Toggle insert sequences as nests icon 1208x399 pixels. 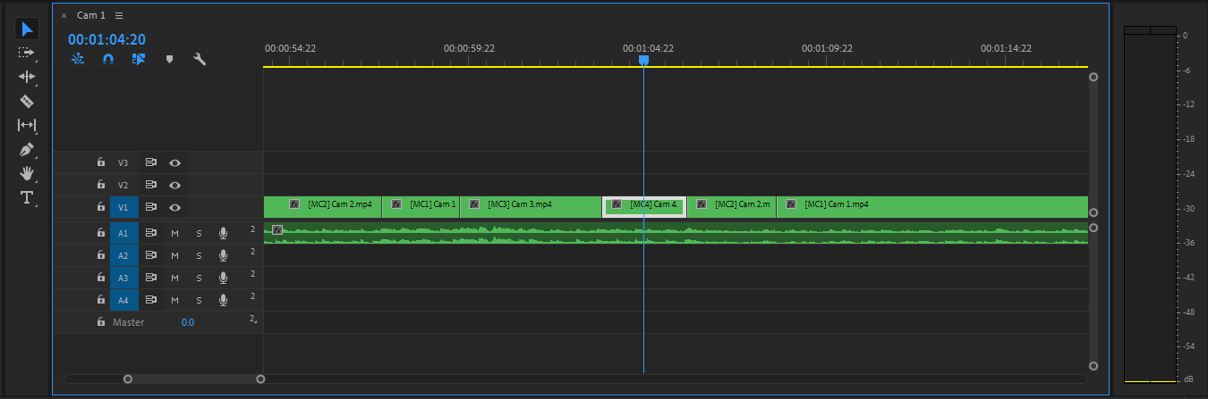79,59
